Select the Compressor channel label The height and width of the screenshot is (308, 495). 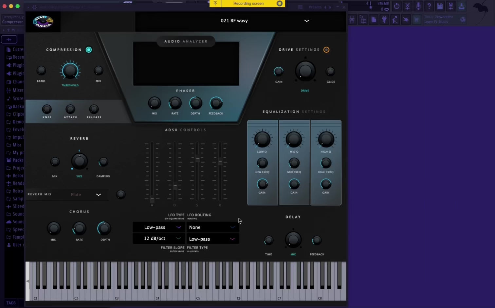click(x=12, y=22)
